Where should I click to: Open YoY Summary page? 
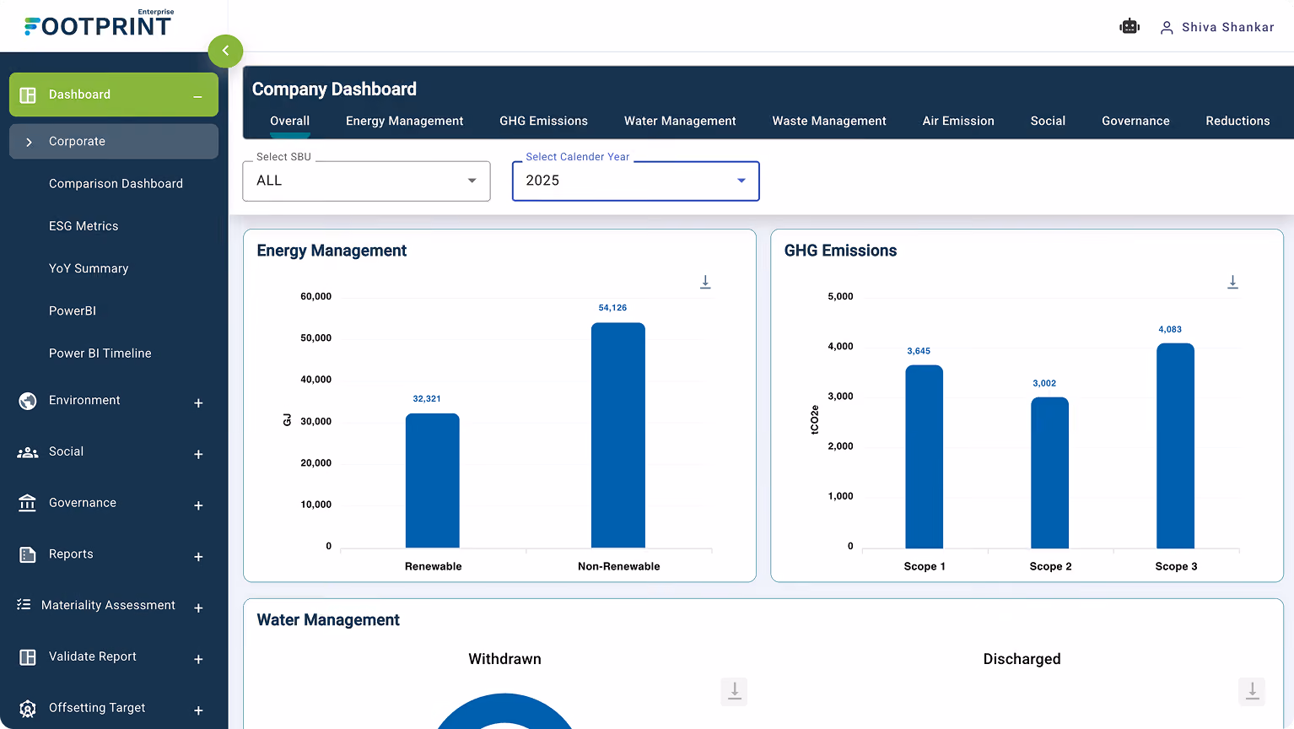pos(89,268)
